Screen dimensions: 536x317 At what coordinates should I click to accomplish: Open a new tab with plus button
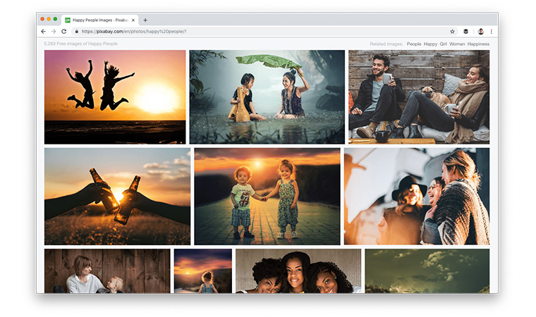tap(145, 20)
